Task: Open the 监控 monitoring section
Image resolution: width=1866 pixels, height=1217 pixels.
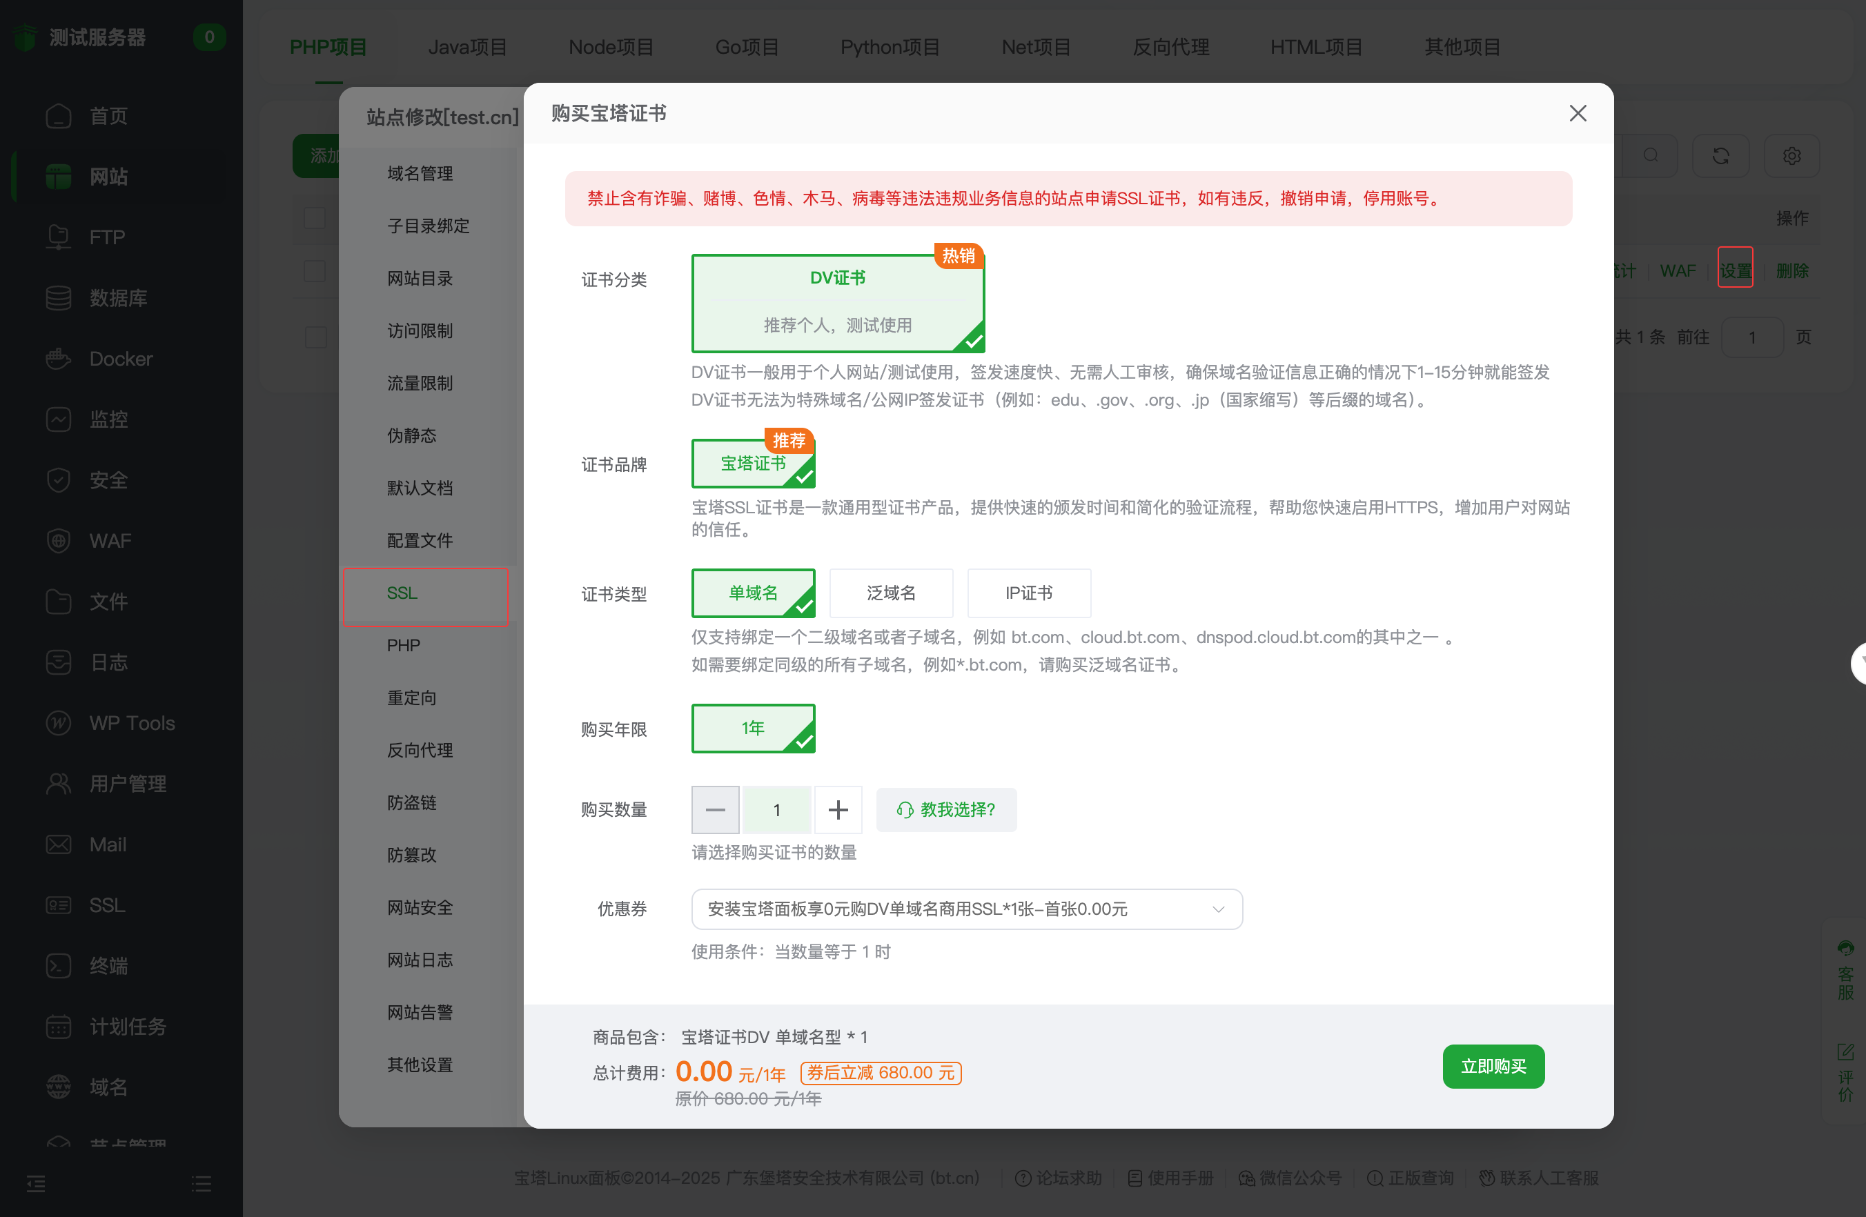Action: [x=110, y=419]
